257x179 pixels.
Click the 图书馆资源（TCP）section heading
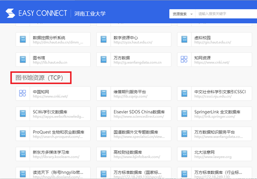tap(40, 78)
